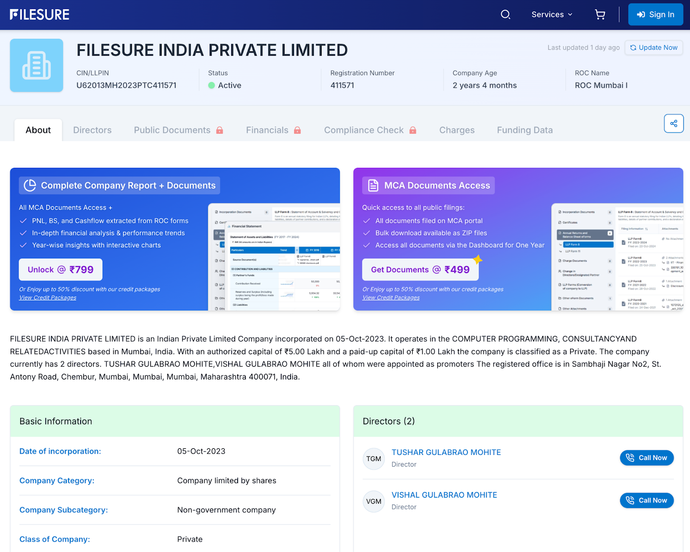Open TUSHAR GULABRAO MOHITE director link
Screen dimensions: 690x552
pos(446,452)
